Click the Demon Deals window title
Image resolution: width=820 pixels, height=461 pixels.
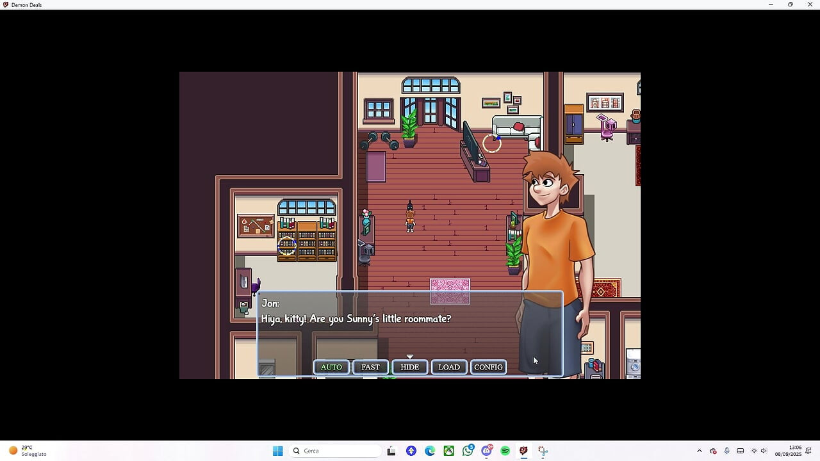(26, 4)
